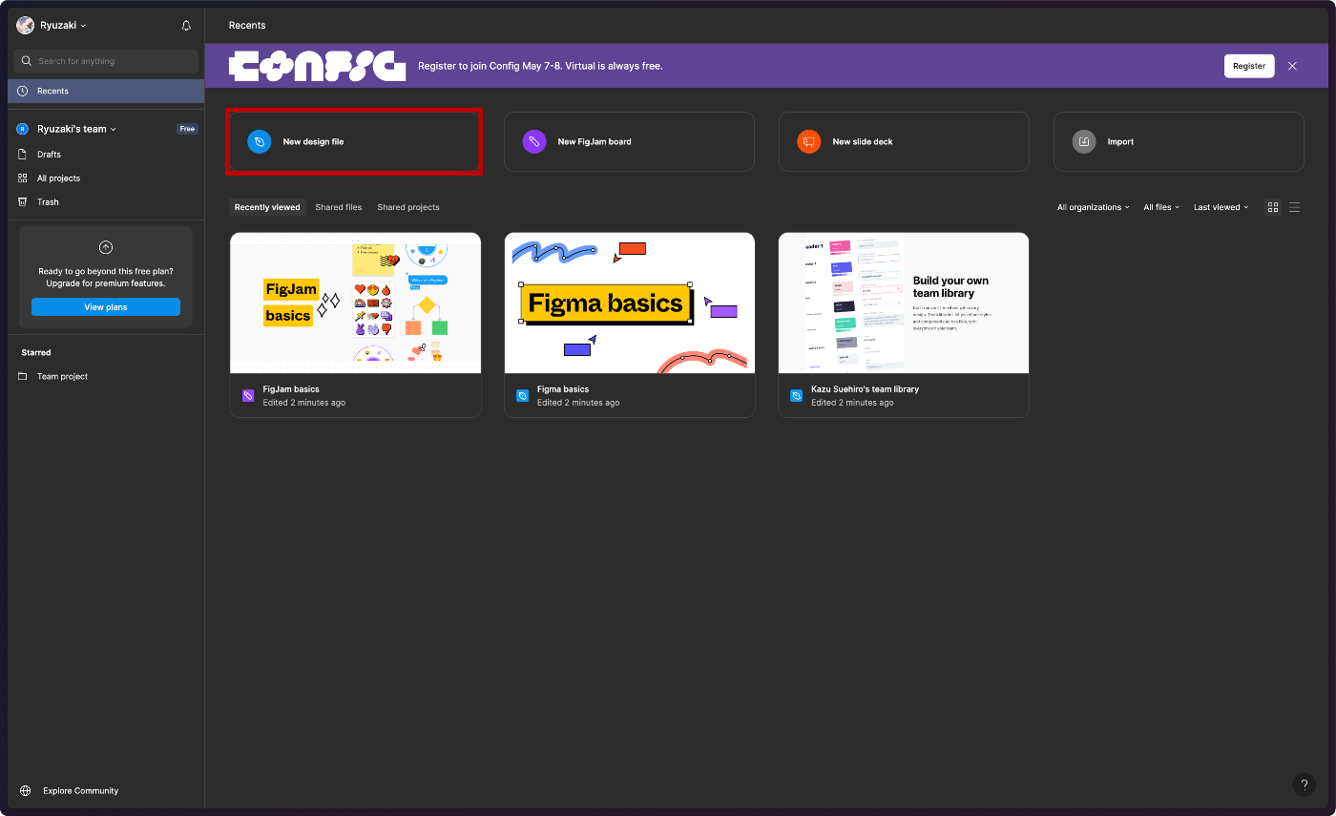Open Explore Community

(x=80, y=790)
